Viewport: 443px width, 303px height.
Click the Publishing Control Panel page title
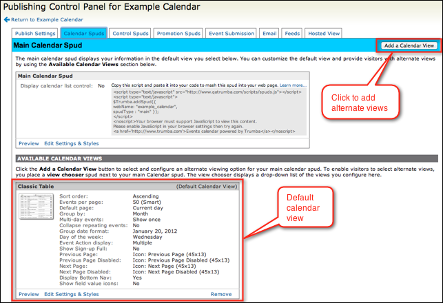point(102,7)
